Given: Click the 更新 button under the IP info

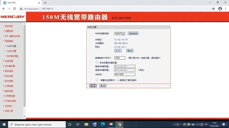Looking at the screenshot, I should [118, 50].
